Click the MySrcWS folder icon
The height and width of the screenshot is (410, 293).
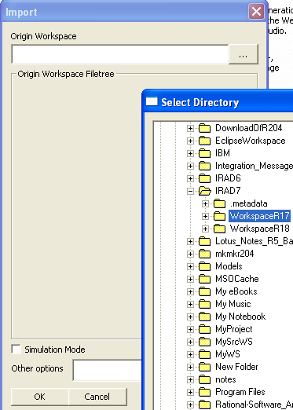coord(204,342)
